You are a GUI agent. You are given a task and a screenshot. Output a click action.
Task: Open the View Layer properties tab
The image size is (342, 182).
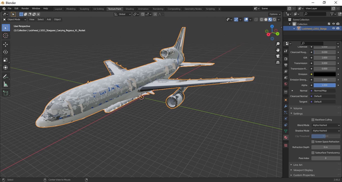click(x=286, y=71)
